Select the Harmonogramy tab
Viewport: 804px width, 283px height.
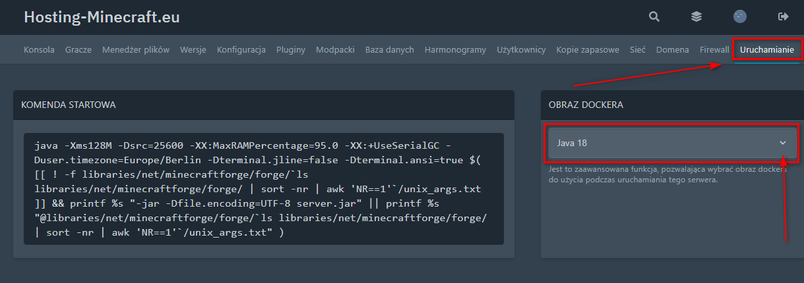455,49
